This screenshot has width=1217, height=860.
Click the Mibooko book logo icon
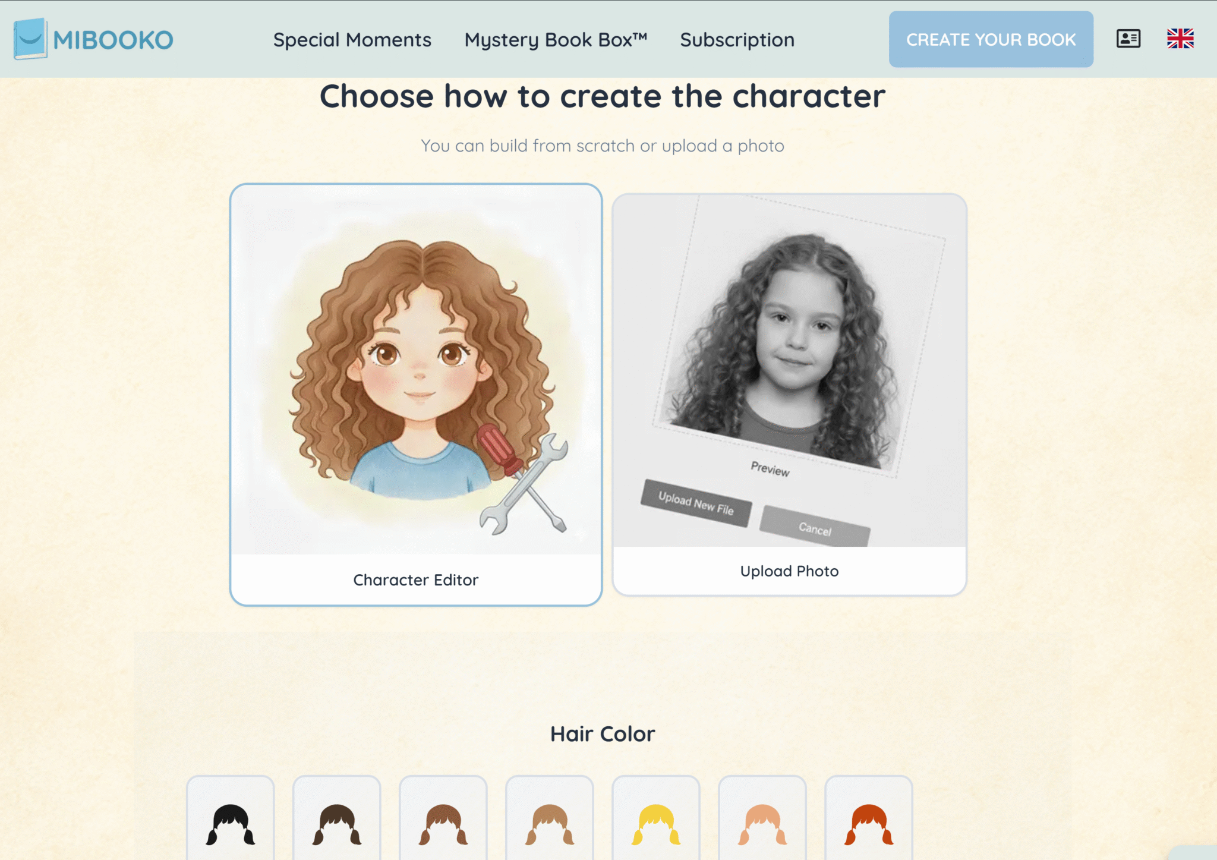(x=30, y=39)
